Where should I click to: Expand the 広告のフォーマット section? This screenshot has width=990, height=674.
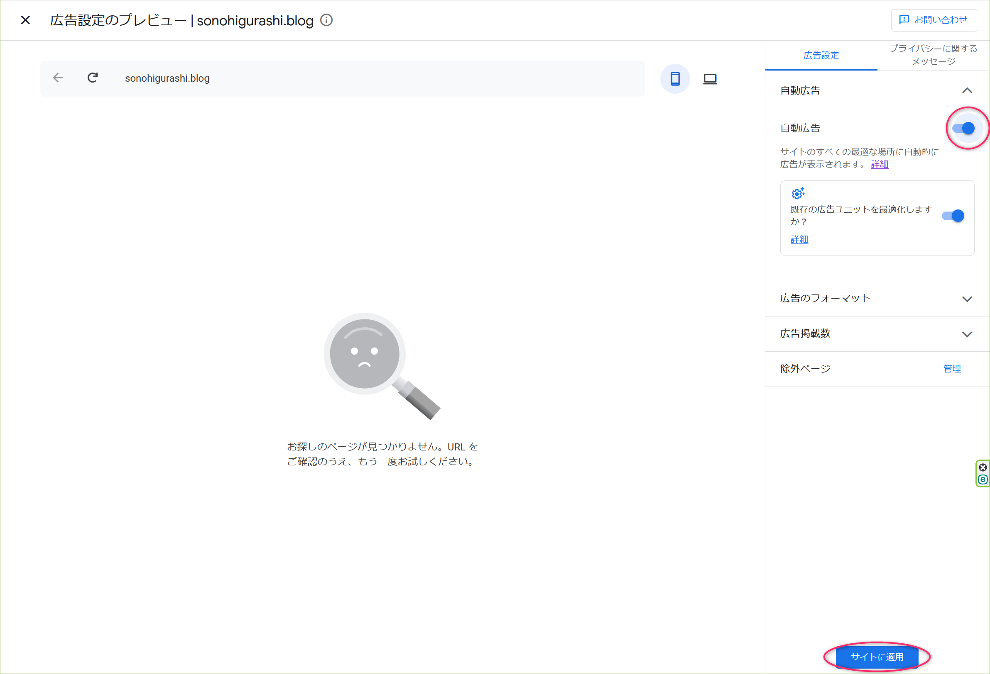pos(877,299)
